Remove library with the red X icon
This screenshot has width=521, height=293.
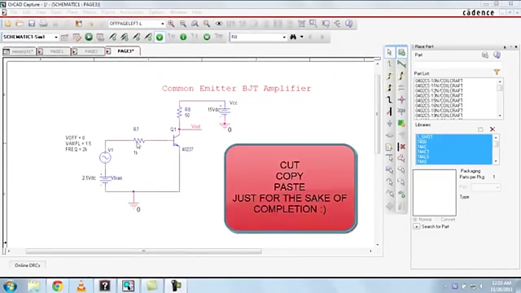tap(493, 129)
